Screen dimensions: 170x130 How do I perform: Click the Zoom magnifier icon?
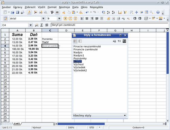click(151, 12)
